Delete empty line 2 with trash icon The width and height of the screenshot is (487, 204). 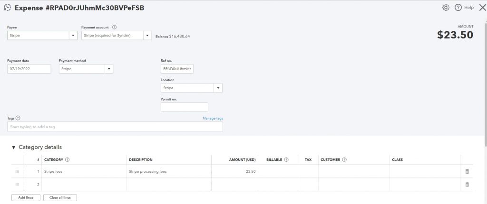point(467,185)
